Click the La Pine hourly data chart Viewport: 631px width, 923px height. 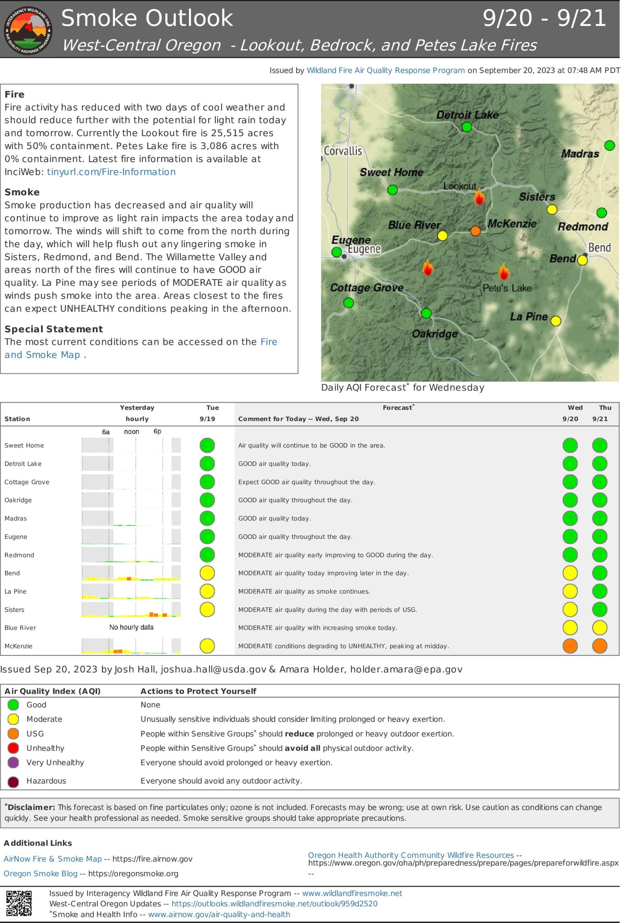click(131, 591)
